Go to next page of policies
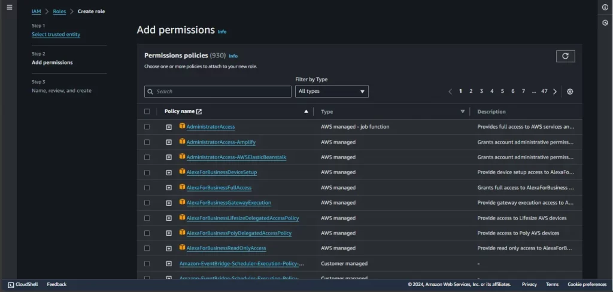Viewport: 613px width, 292px height. (x=555, y=92)
